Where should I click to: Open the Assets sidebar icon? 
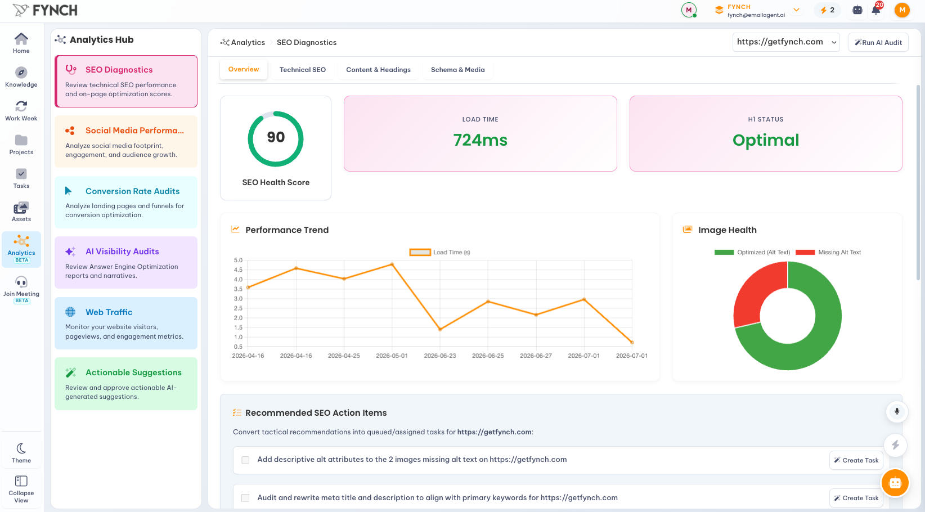click(21, 207)
